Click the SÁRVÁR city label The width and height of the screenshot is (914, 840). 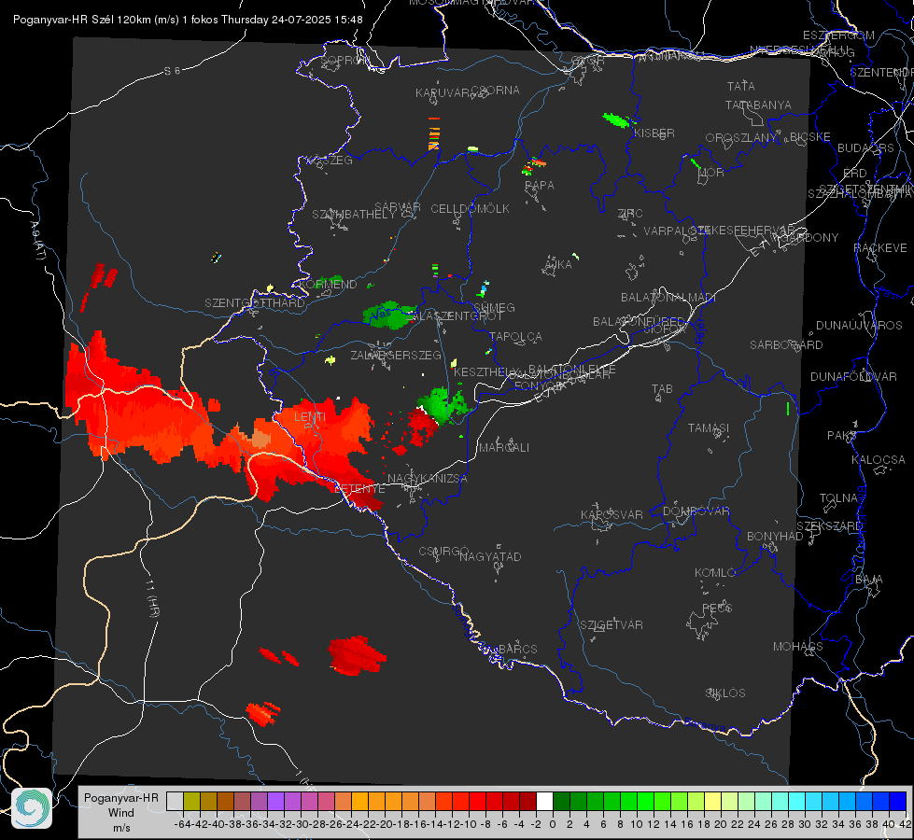pyautogui.click(x=398, y=207)
